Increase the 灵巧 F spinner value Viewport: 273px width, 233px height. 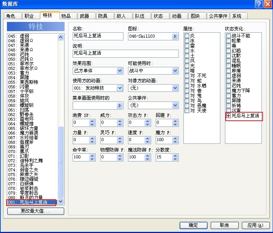pyautogui.click(x=120, y=138)
